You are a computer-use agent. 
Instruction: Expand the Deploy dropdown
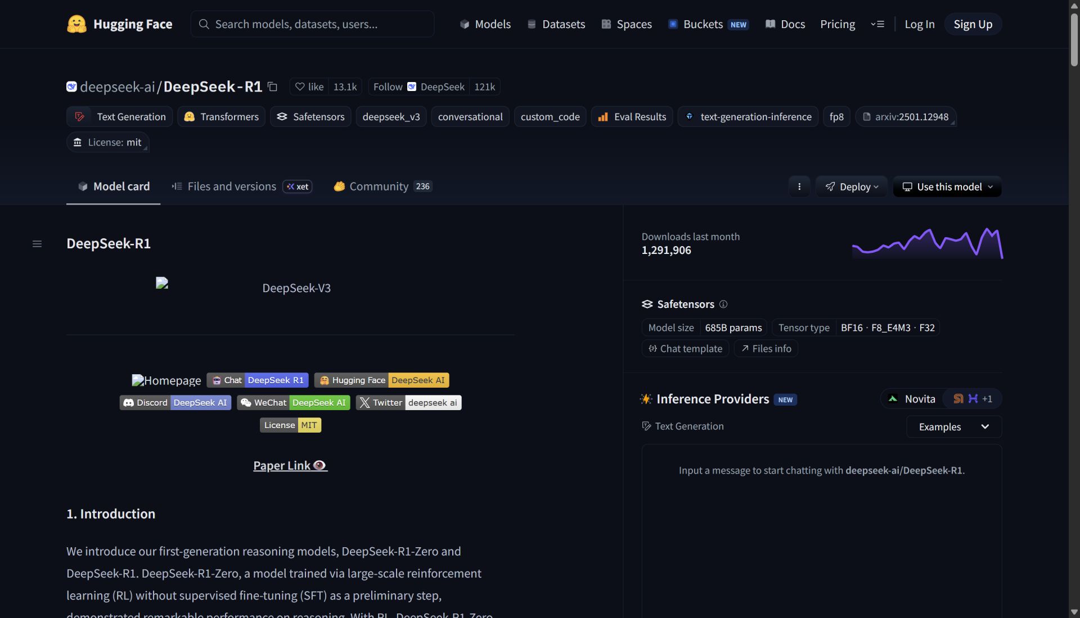(852, 187)
